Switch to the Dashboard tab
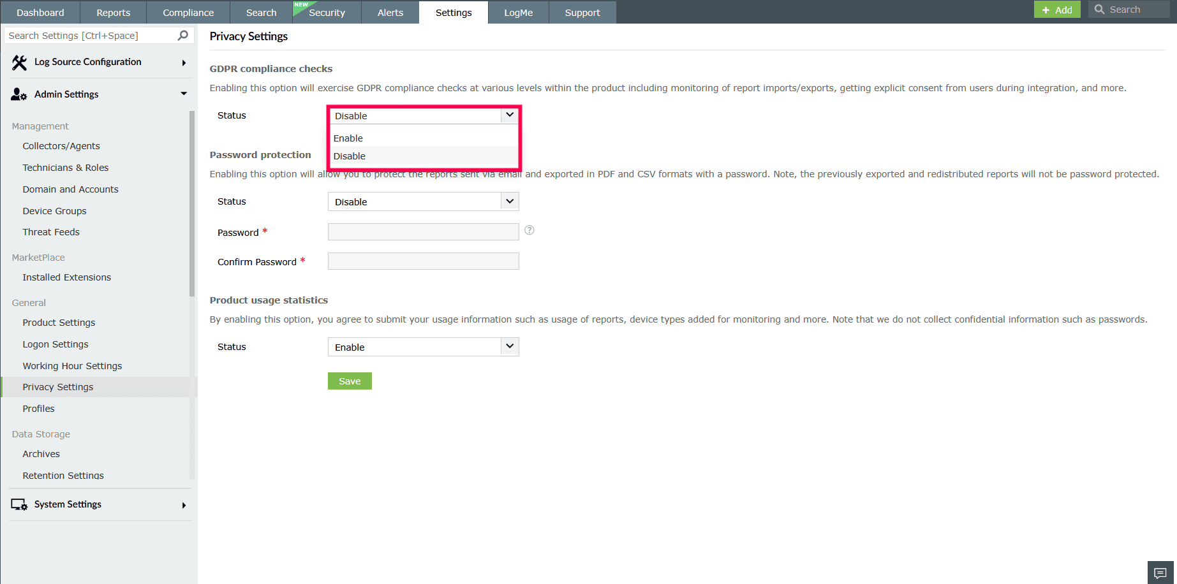Viewport: 1177px width, 584px height. click(40, 12)
